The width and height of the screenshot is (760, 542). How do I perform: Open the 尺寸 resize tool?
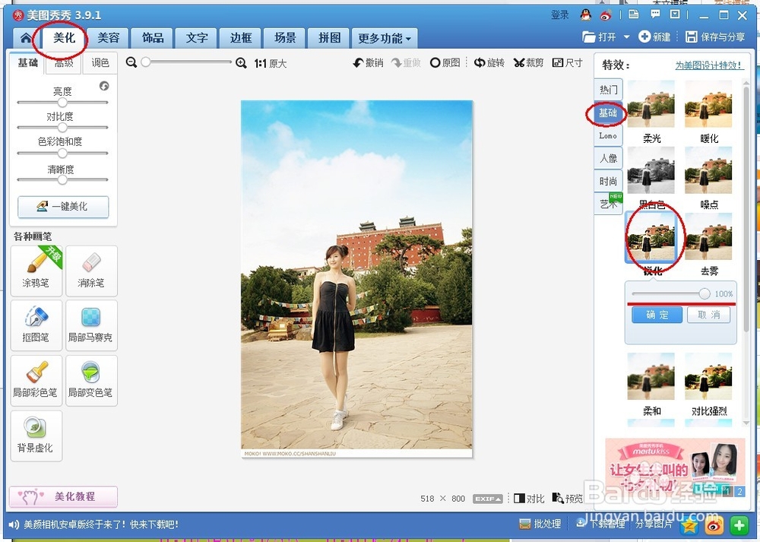pyautogui.click(x=568, y=62)
